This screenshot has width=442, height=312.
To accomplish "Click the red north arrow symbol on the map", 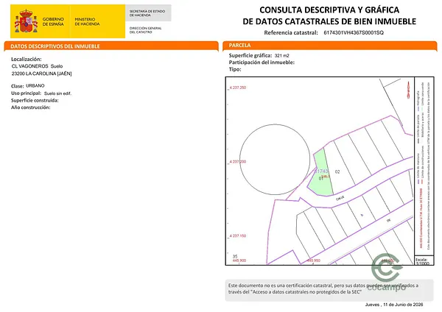I will 408,90.
